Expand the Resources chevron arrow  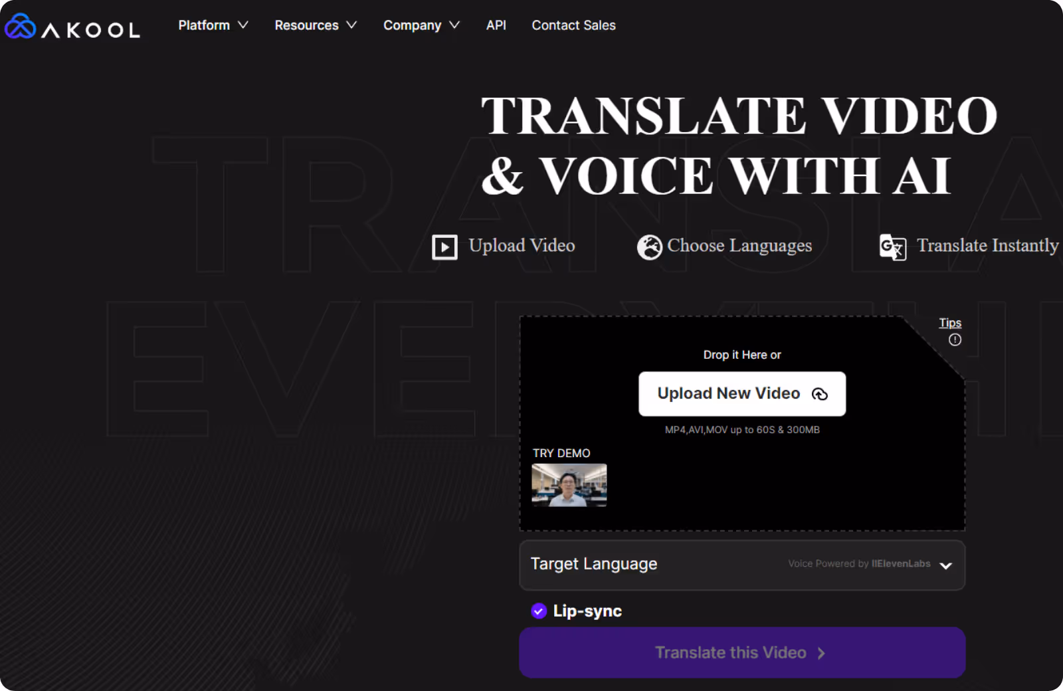click(351, 25)
